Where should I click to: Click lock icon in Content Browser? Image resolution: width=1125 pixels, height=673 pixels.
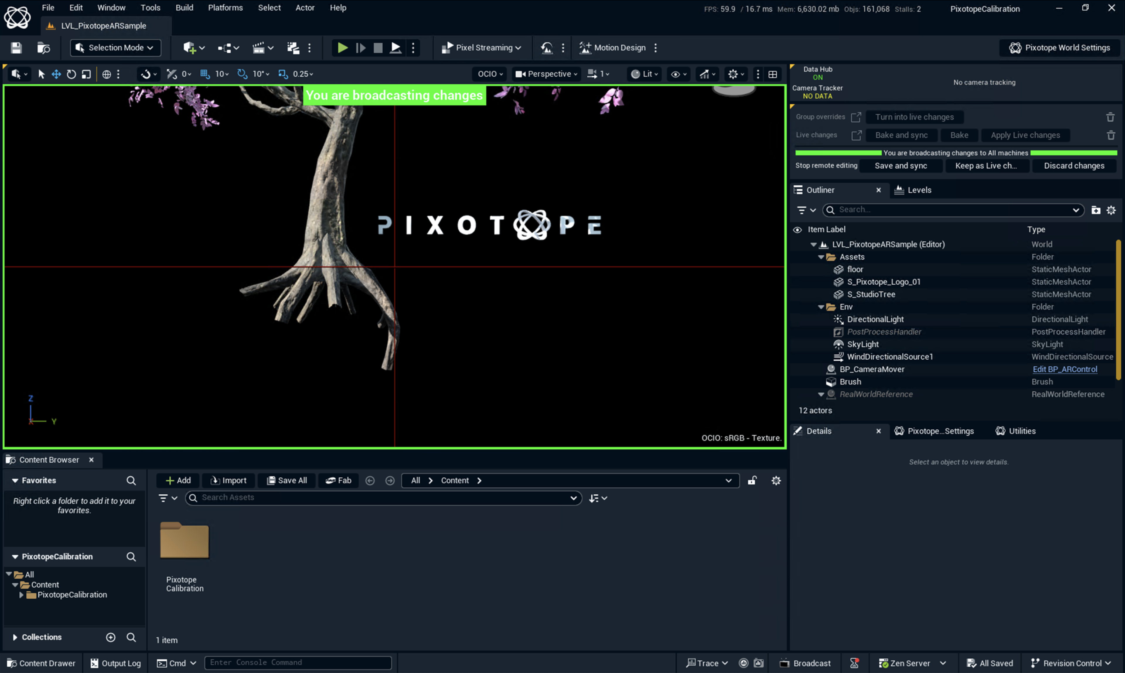752,480
